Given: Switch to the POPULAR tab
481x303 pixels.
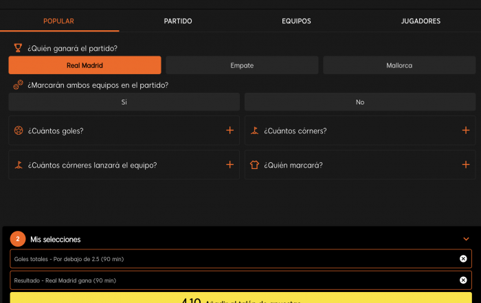Looking at the screenshot, I should pos(58,21).
